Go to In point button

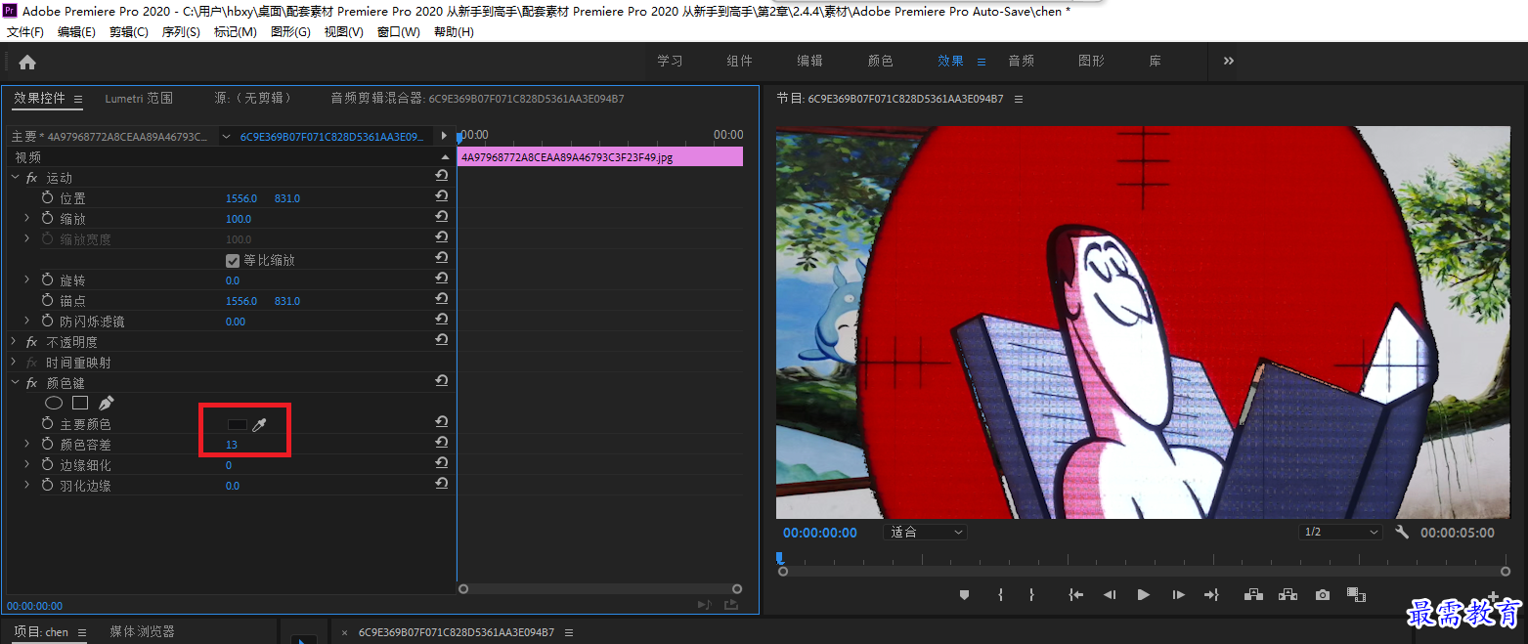click(1075, 594)
